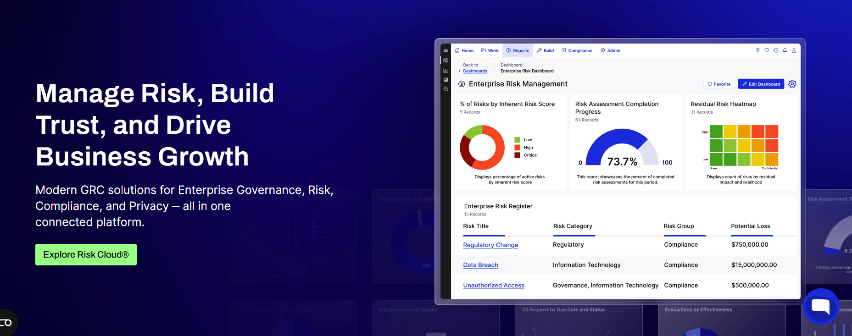Viewport: 852px width, 336px height.
Task: Click the Regulatory category cell
Action: [x=568, y=245]
